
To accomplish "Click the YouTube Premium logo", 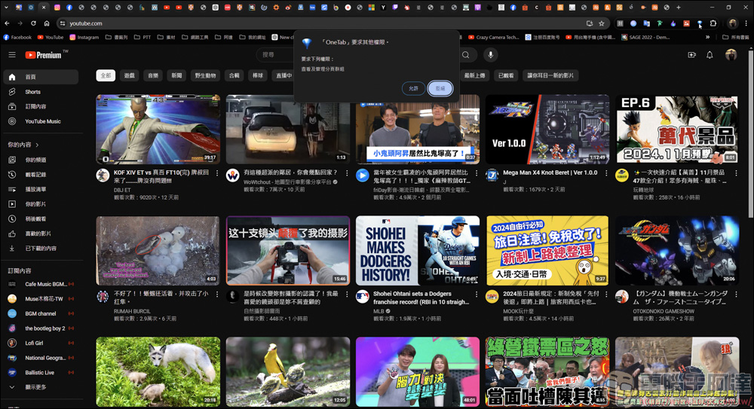I will coord(44,55).
